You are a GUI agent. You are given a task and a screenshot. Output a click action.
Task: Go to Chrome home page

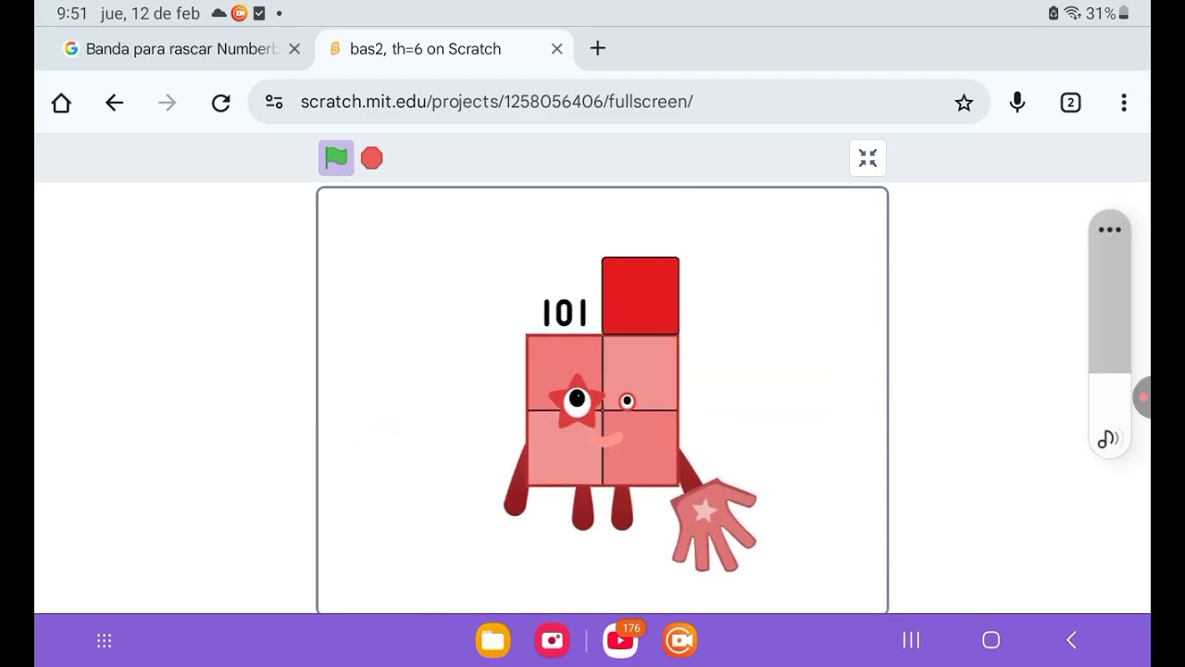click(61, 102)
